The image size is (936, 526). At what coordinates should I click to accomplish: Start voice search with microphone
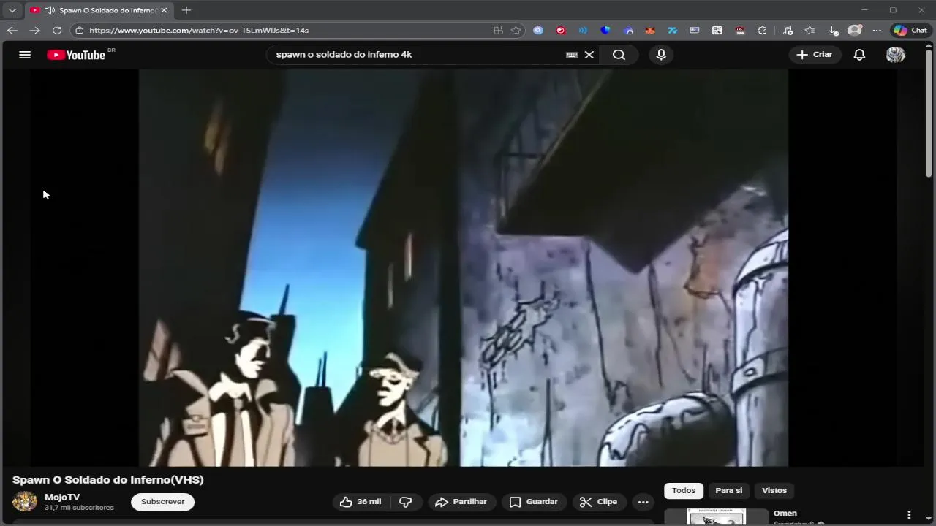661,55
